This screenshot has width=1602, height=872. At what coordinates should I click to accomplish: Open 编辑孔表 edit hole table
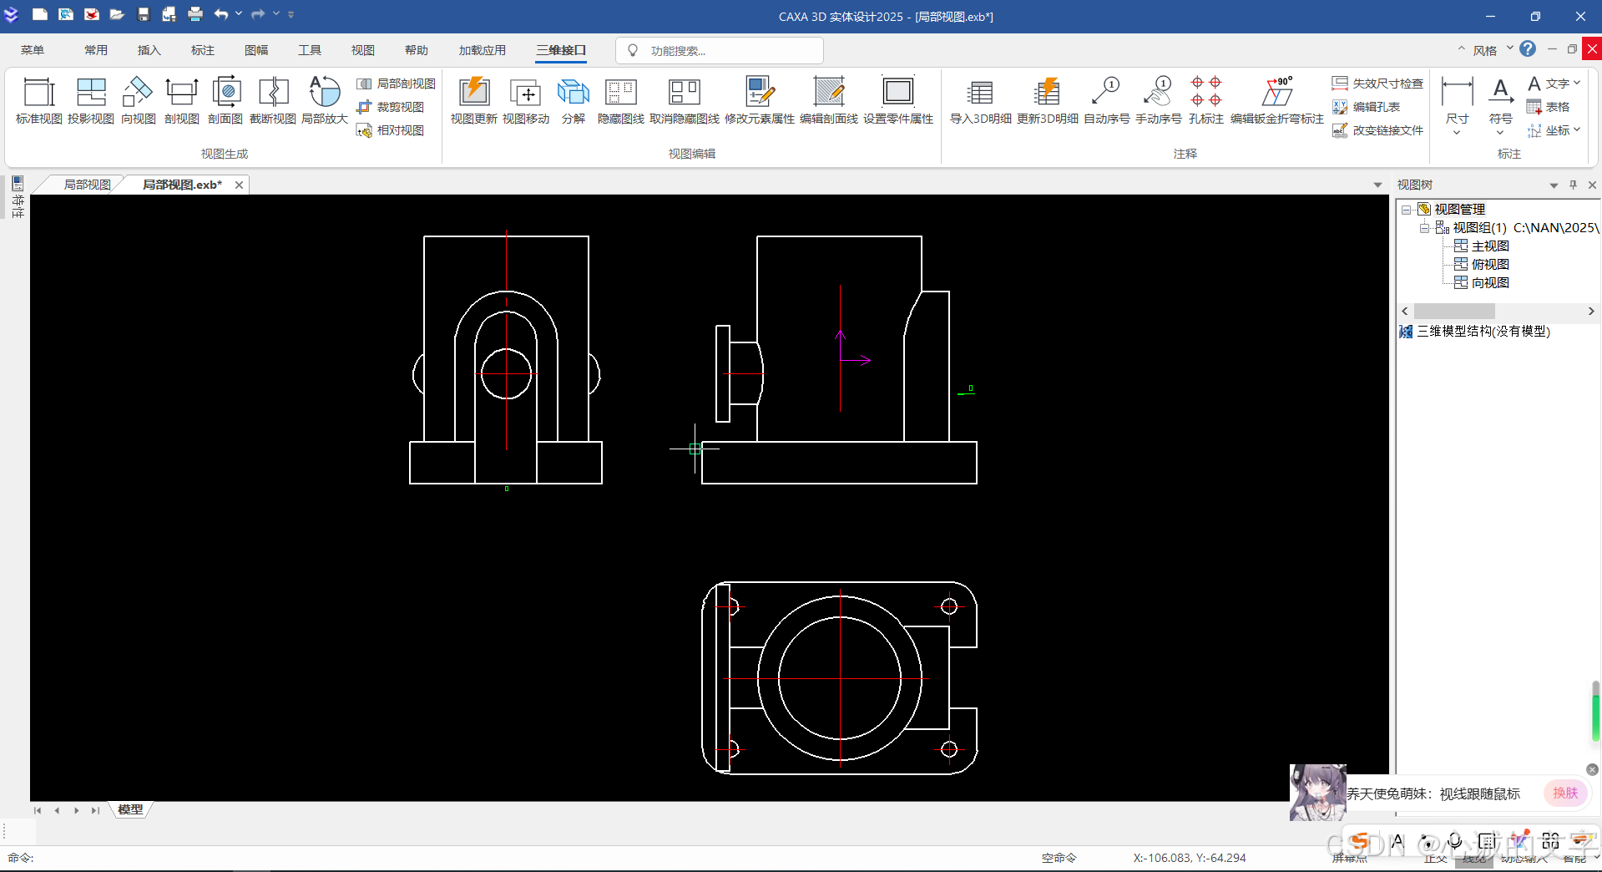point(1366,107)
